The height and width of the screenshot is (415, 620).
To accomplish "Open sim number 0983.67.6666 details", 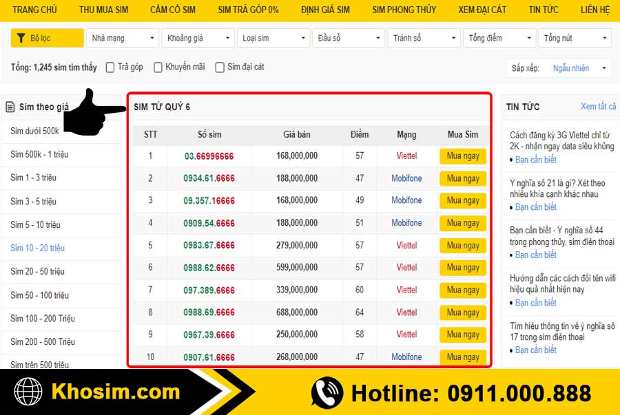I will [209, 246].
